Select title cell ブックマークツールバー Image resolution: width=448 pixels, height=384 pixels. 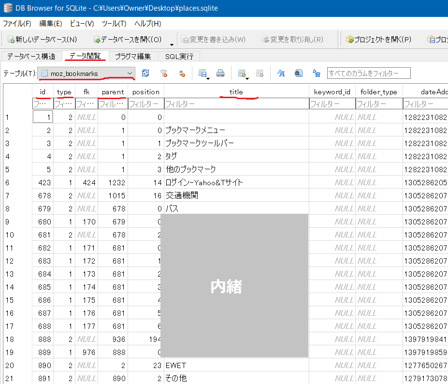[237, 143]
